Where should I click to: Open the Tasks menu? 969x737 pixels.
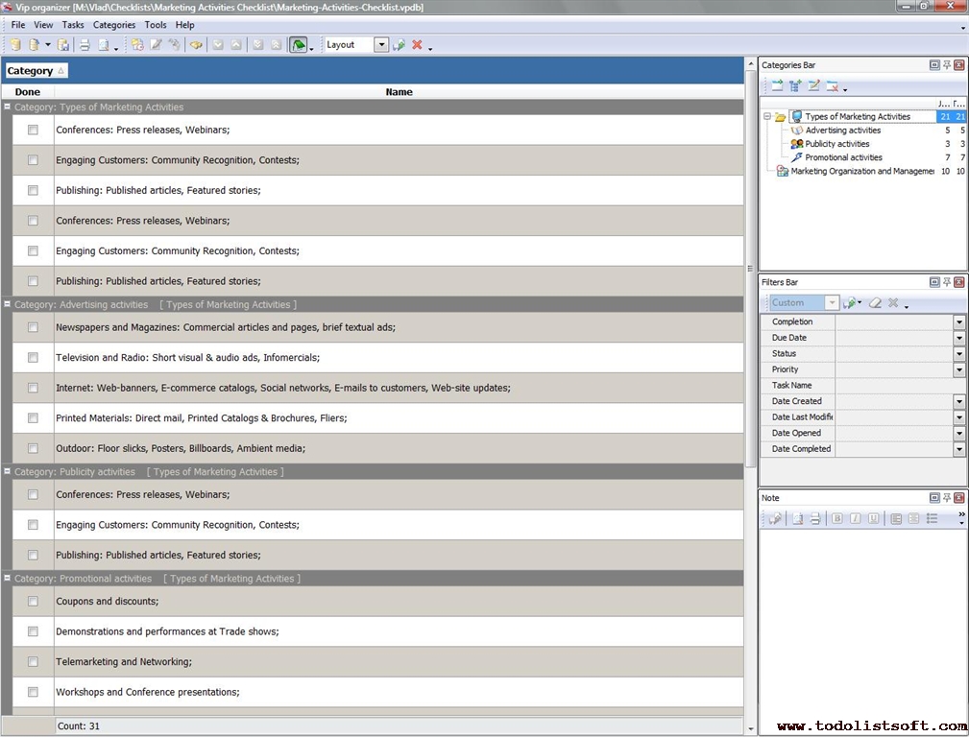click(x=73, y=25)
